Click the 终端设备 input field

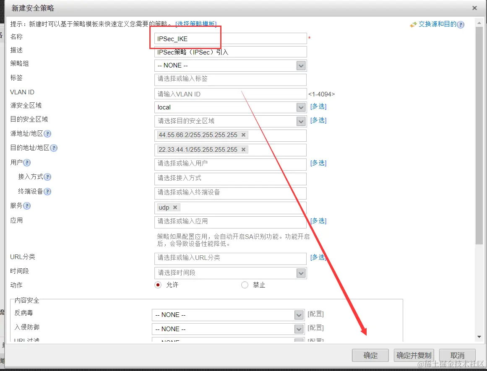[230, 193]
